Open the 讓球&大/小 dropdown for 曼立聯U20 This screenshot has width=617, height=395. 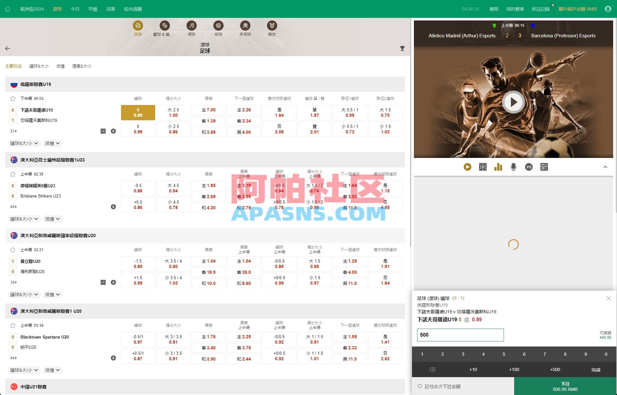[x=24, y=294]
